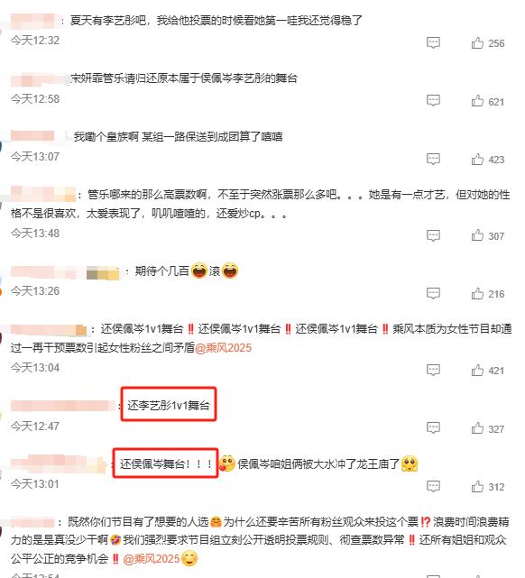Like the 期待个几百 comment with 216 likes
This screenshot has height=578, width=525.
point(477,293)
